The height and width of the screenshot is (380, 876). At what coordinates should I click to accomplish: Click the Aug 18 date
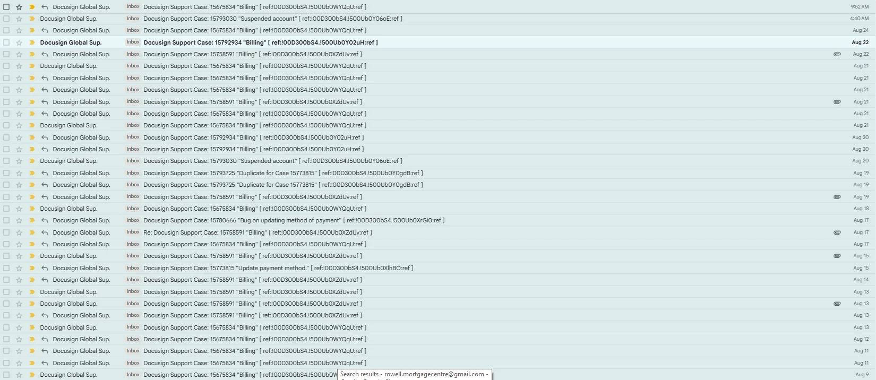[861, 209]
